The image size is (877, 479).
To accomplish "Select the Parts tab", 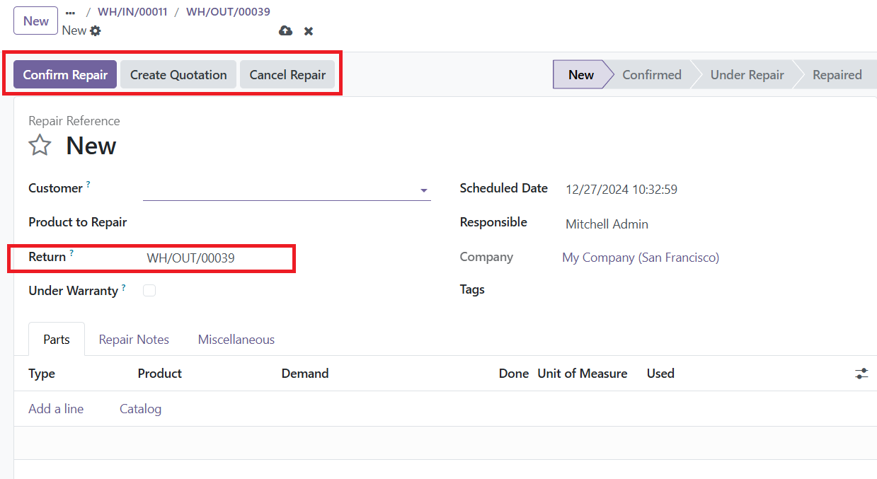I will pyautogui.click(x=57, y=340).
